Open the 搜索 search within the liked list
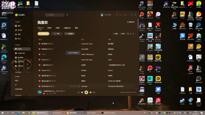 (x=116, y=34)
